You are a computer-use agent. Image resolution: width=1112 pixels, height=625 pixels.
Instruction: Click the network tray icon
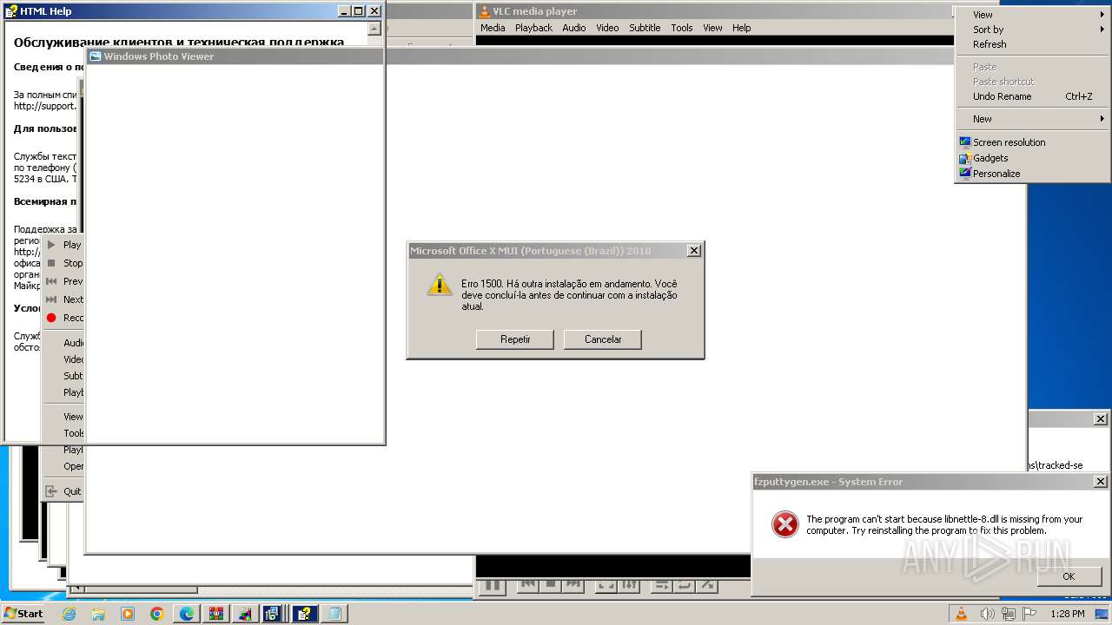click(1009, 614)
